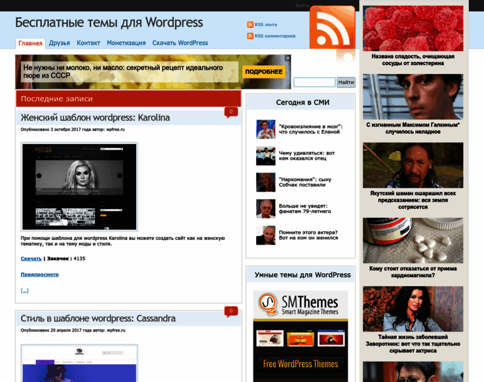The image size is (484, 382).
Task: Click thumbnail beside Чему удивляться news
Action: (266, 156)
